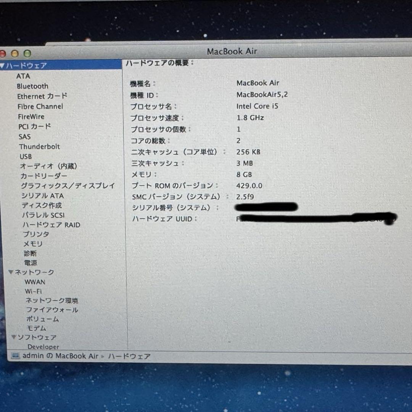Minimize the window with the yellow button

[15, 54]
